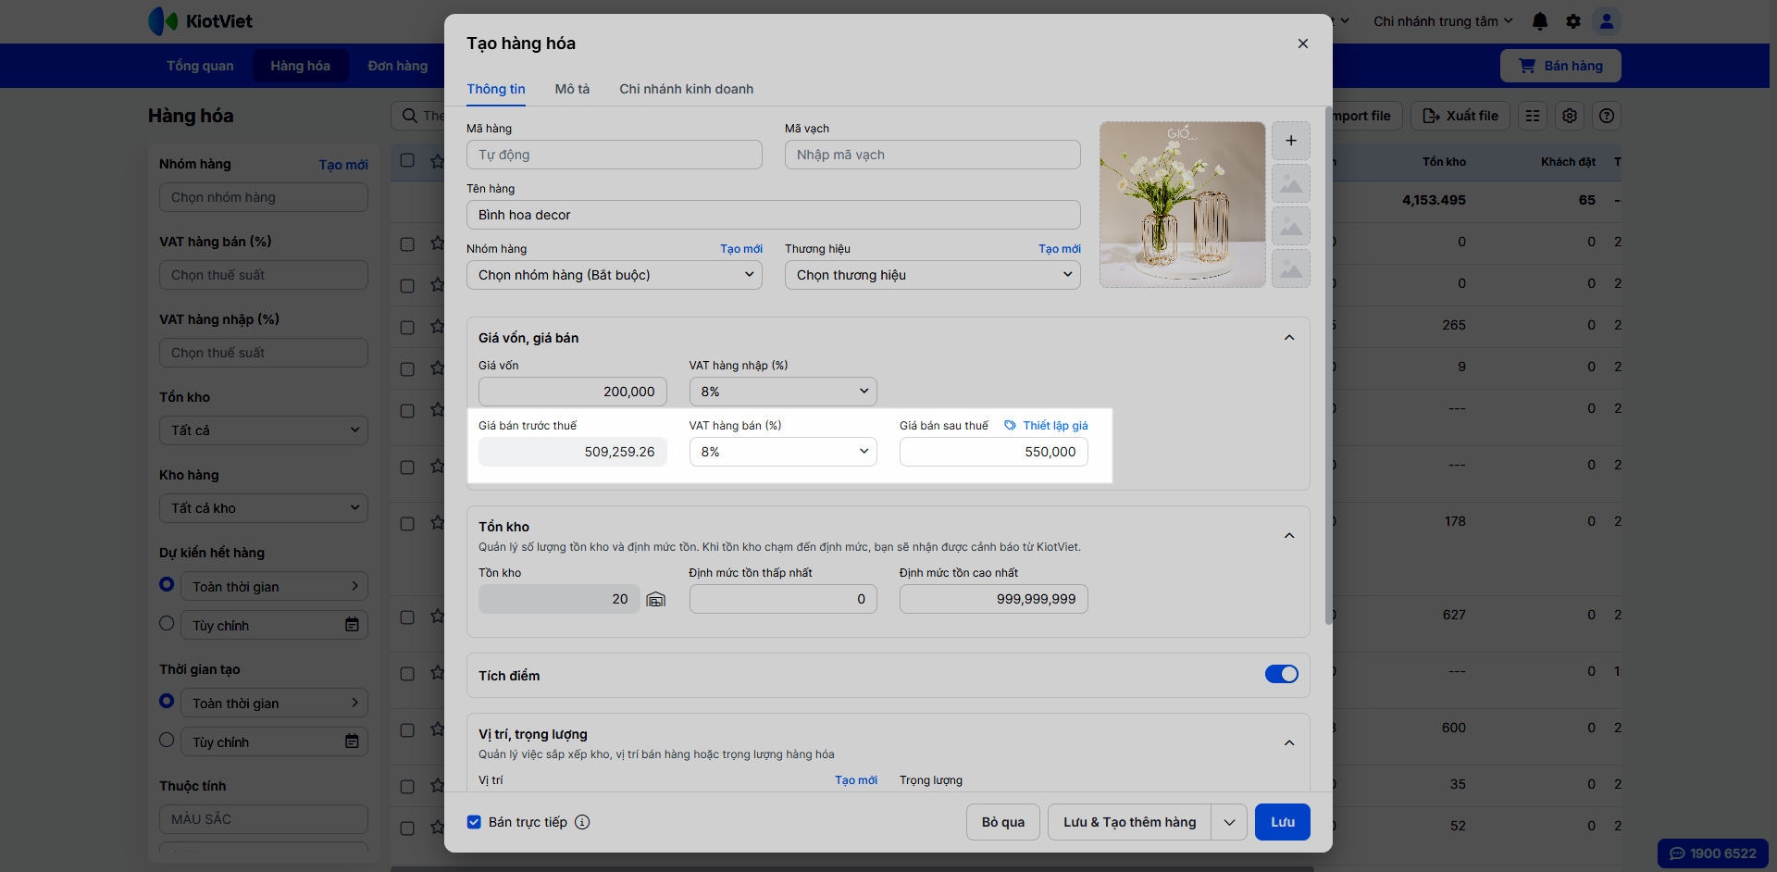Open the VAT hàng bán percent dropdown
This screenshot has width=1777, height=872.
[x=782, y=452]
